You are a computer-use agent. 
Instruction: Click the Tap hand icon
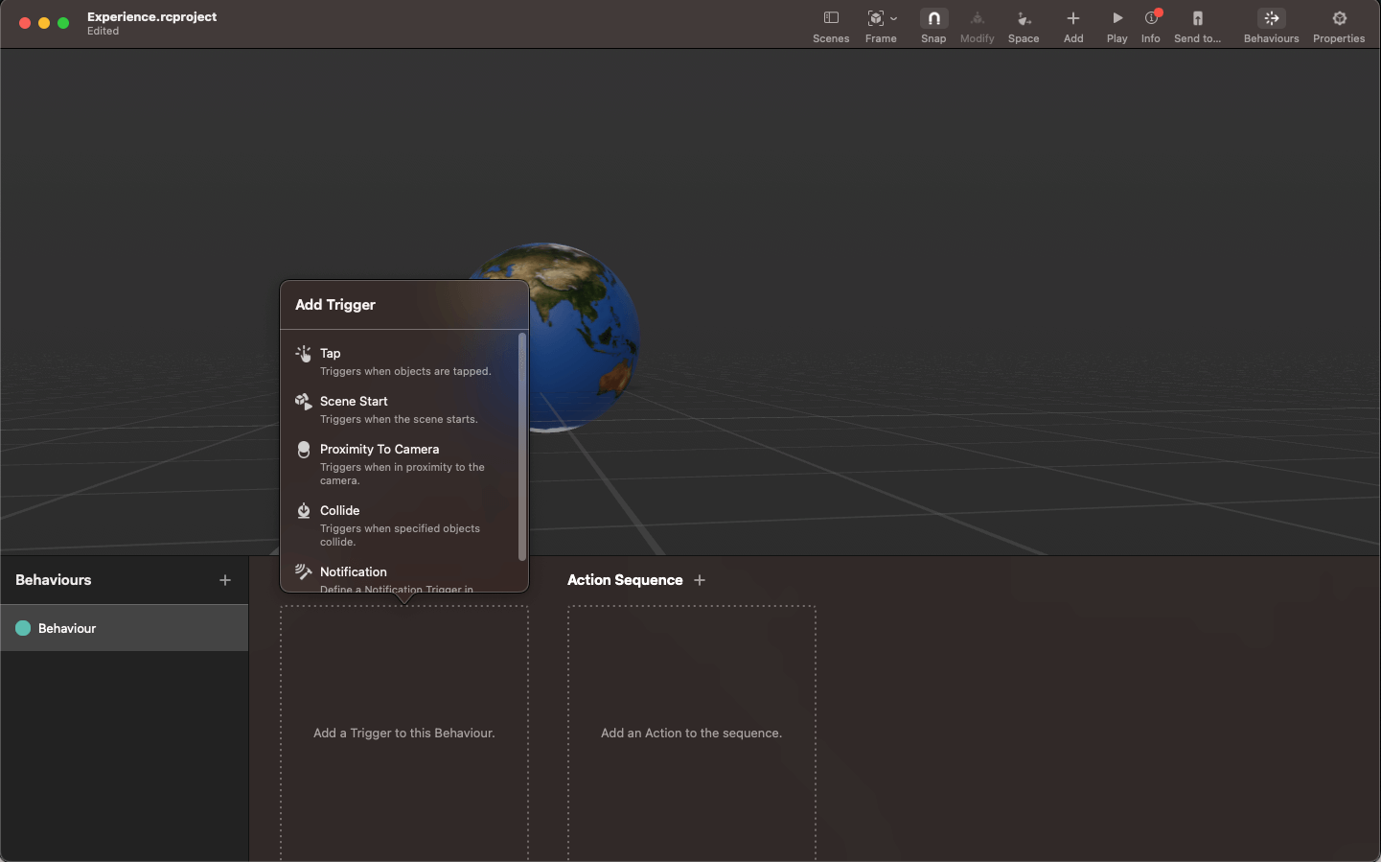tap(304, 354)
